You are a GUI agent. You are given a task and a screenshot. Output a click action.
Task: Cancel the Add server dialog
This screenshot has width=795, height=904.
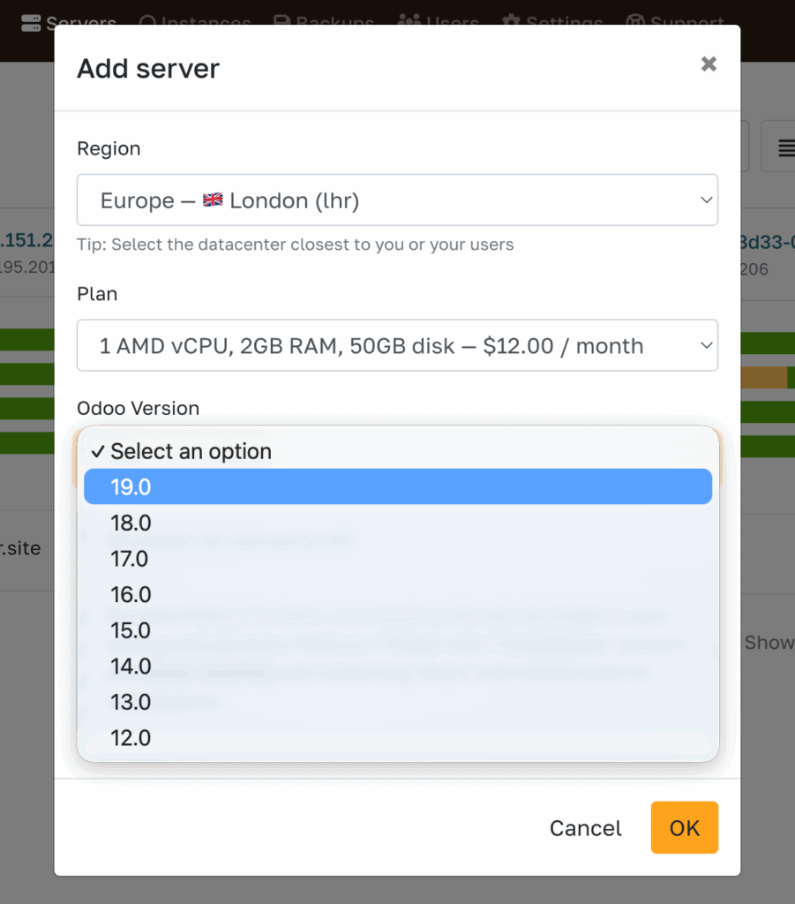pyautogui.click(x=585, y=827)
